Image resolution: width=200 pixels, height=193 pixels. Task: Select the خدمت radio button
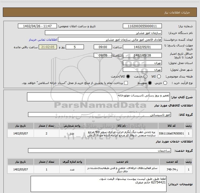click(x=145, y=76)
